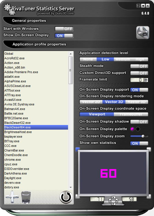Choose Raster 3D rendering mode
This screenshot has width=154, height=216.
coord(137,102)
